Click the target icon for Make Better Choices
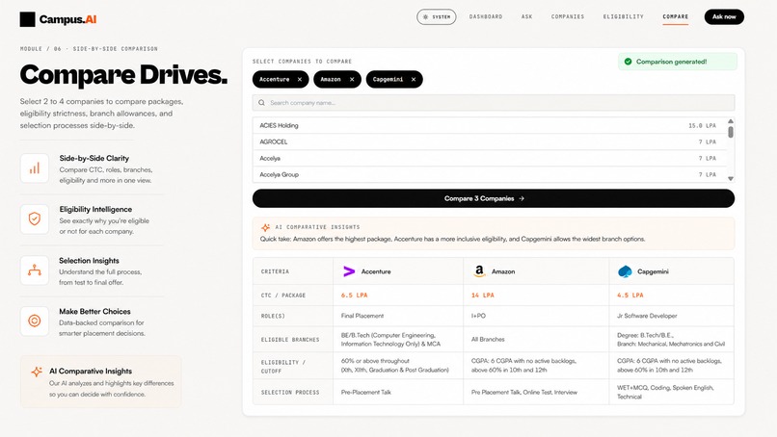 point(34,321)
